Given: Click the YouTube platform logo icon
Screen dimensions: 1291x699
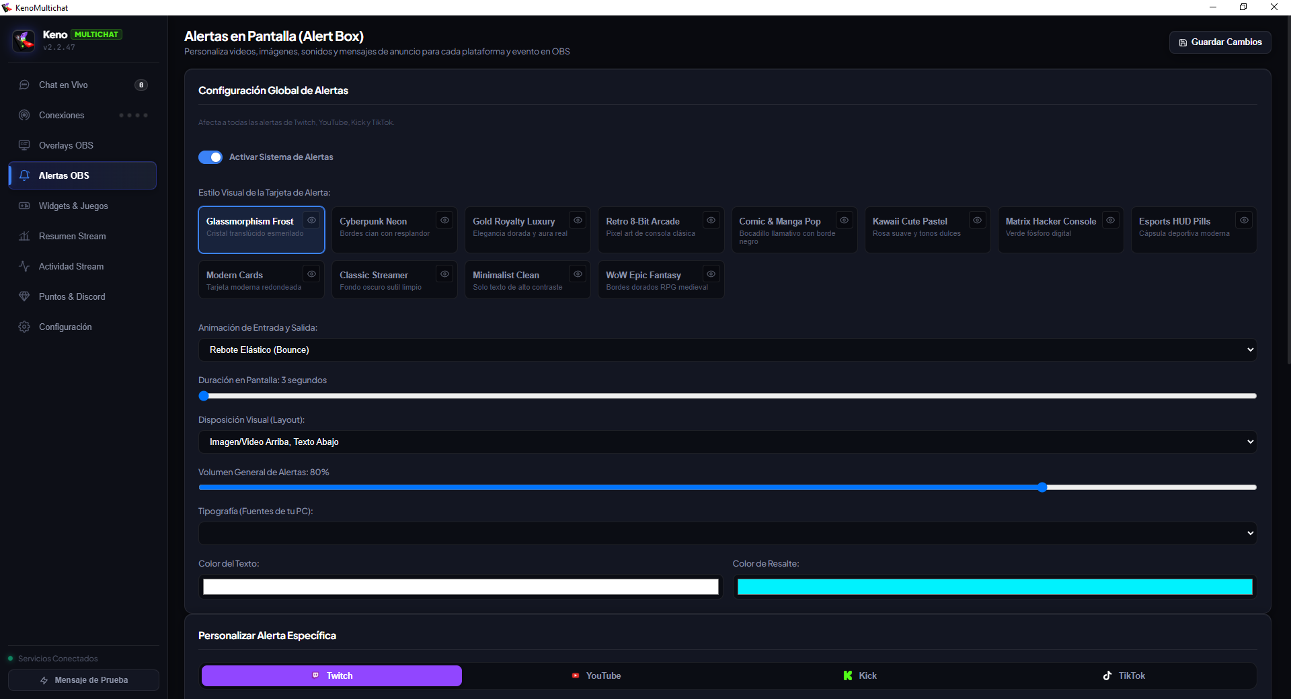Looking at the screenshot, I should [576, 675].
